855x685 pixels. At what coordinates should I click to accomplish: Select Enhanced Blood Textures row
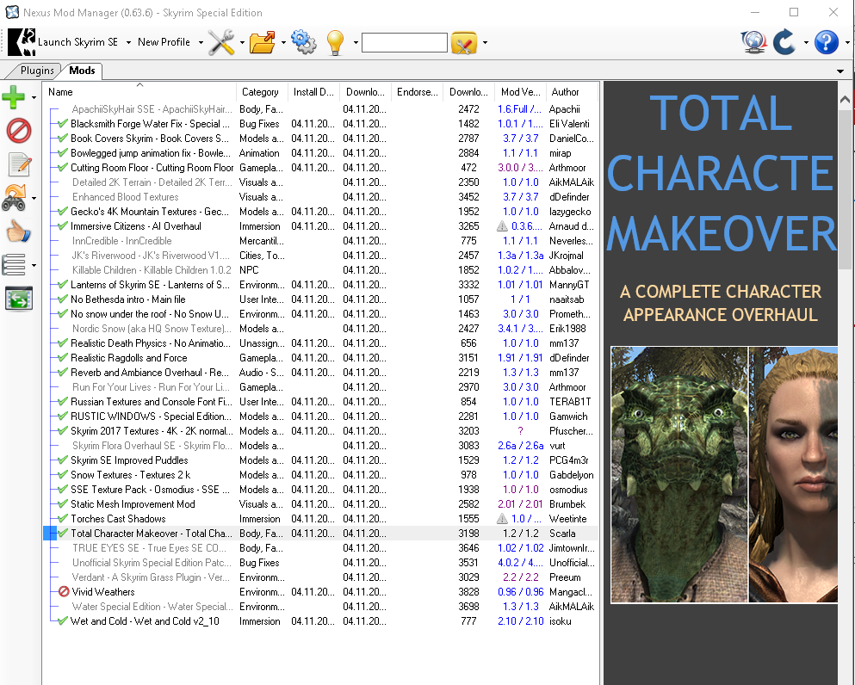point(320,197)
